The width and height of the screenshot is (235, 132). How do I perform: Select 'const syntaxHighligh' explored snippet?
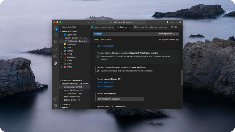pyautogui.click(x=75, y=87)
